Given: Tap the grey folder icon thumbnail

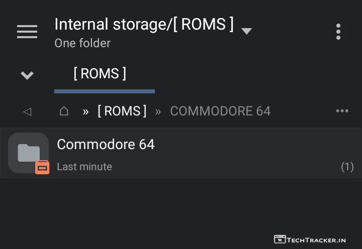Looking at the screenshot, I should [x=28, y=152].
